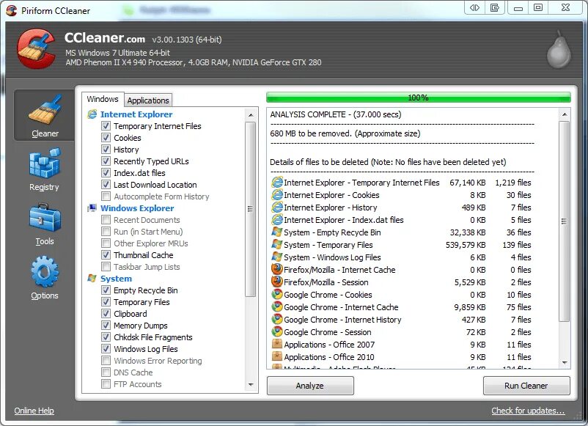Screen dimensions: 588x426
Task: Click results list scrollbar down arrow
Action: pyautogui.click(x=565, y=362)
